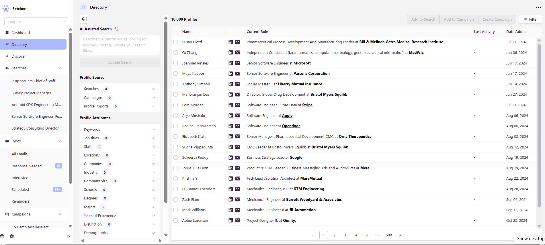Click Elizabeth Klatt's email icon
545x245 pixels.
pyautogui.click(x=238, y=136)
